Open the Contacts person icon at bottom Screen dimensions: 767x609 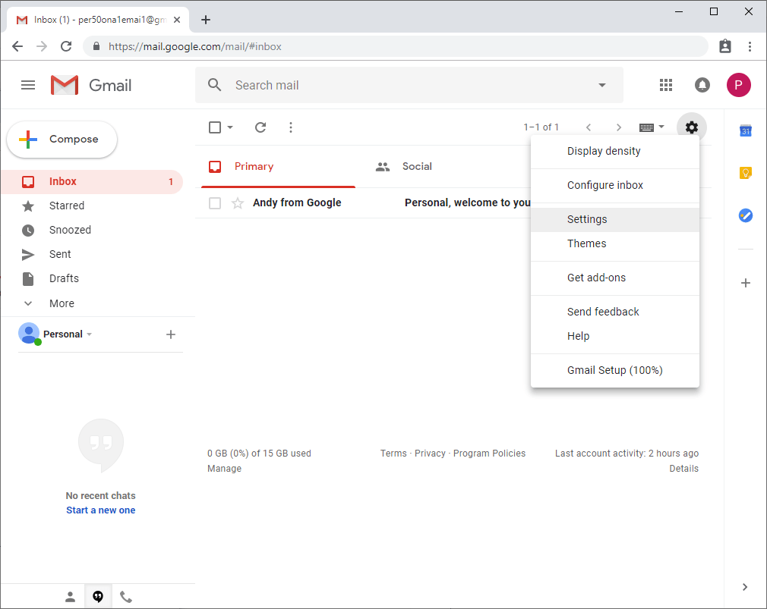71,597
